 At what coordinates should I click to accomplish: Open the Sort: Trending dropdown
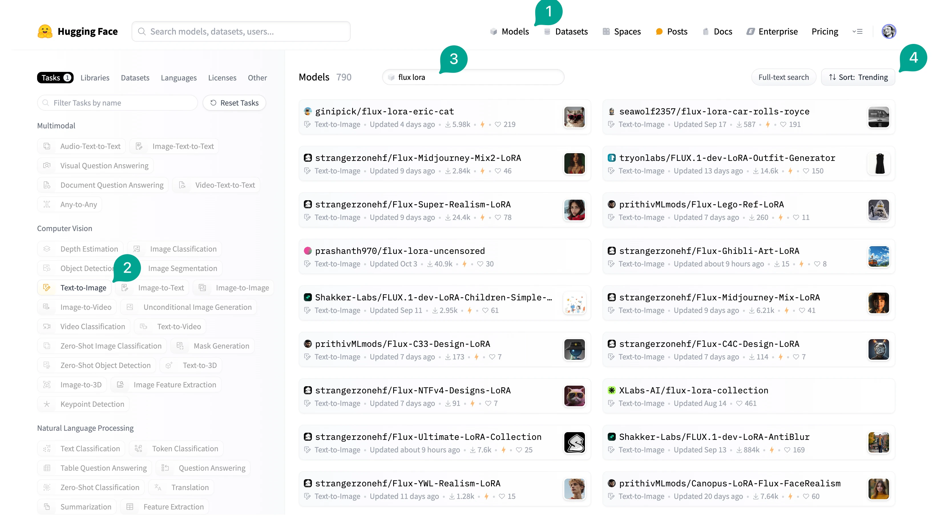858,77
